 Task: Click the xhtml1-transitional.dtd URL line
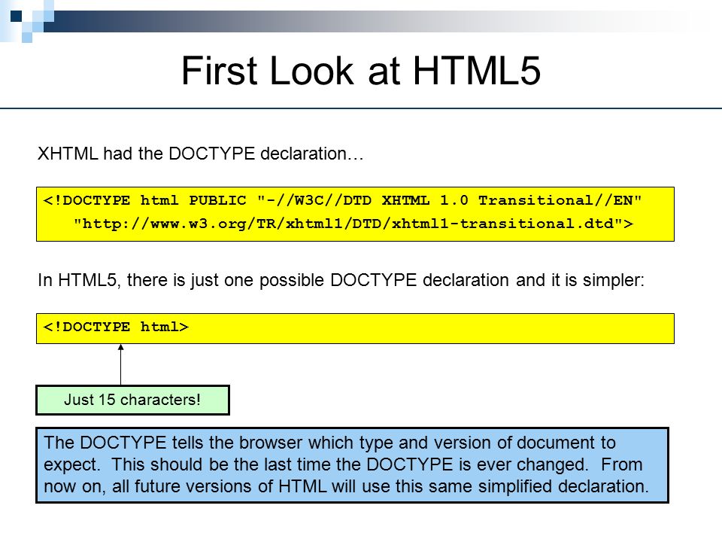tap(353, 224)
